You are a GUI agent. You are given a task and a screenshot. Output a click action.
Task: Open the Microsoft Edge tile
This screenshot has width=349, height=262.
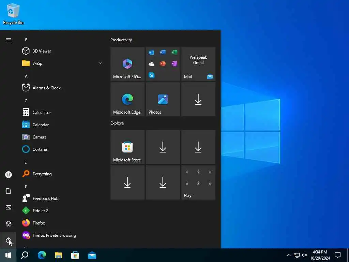point(127,99)
